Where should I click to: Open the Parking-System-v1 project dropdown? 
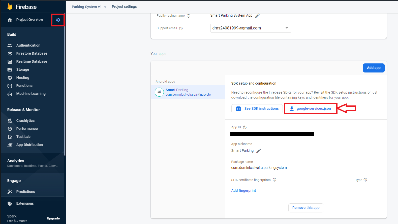(x=89, y=7)
